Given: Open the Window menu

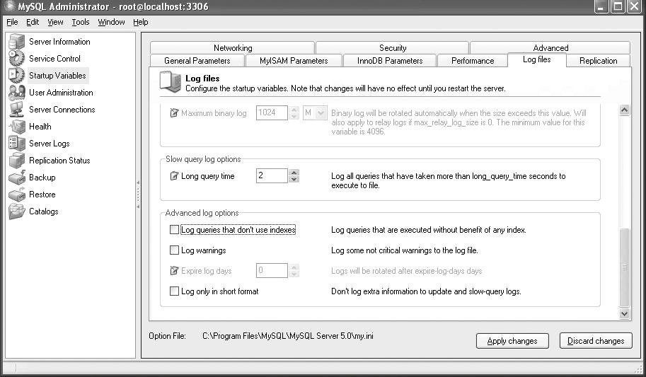Looking at the screenshot, I should click(x=111, y=22).
